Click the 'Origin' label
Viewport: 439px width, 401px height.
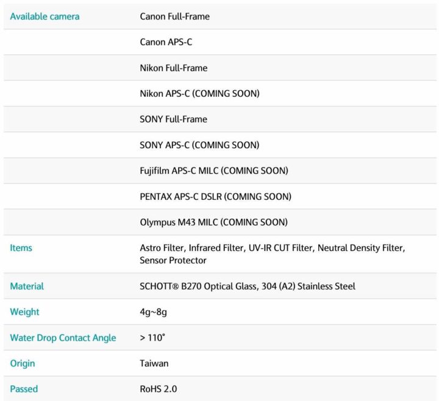[23, 363]
